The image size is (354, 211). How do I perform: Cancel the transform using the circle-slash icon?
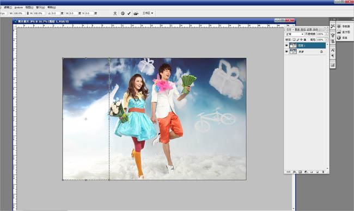point(123,13)
